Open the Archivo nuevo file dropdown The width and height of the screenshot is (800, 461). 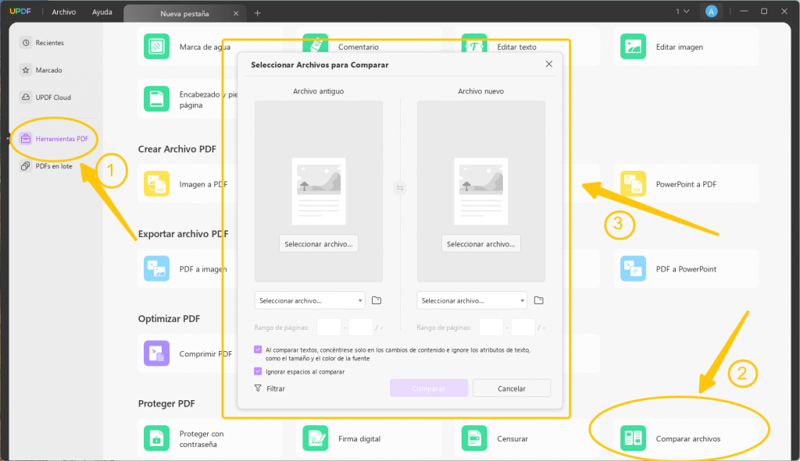coord(470,300)
